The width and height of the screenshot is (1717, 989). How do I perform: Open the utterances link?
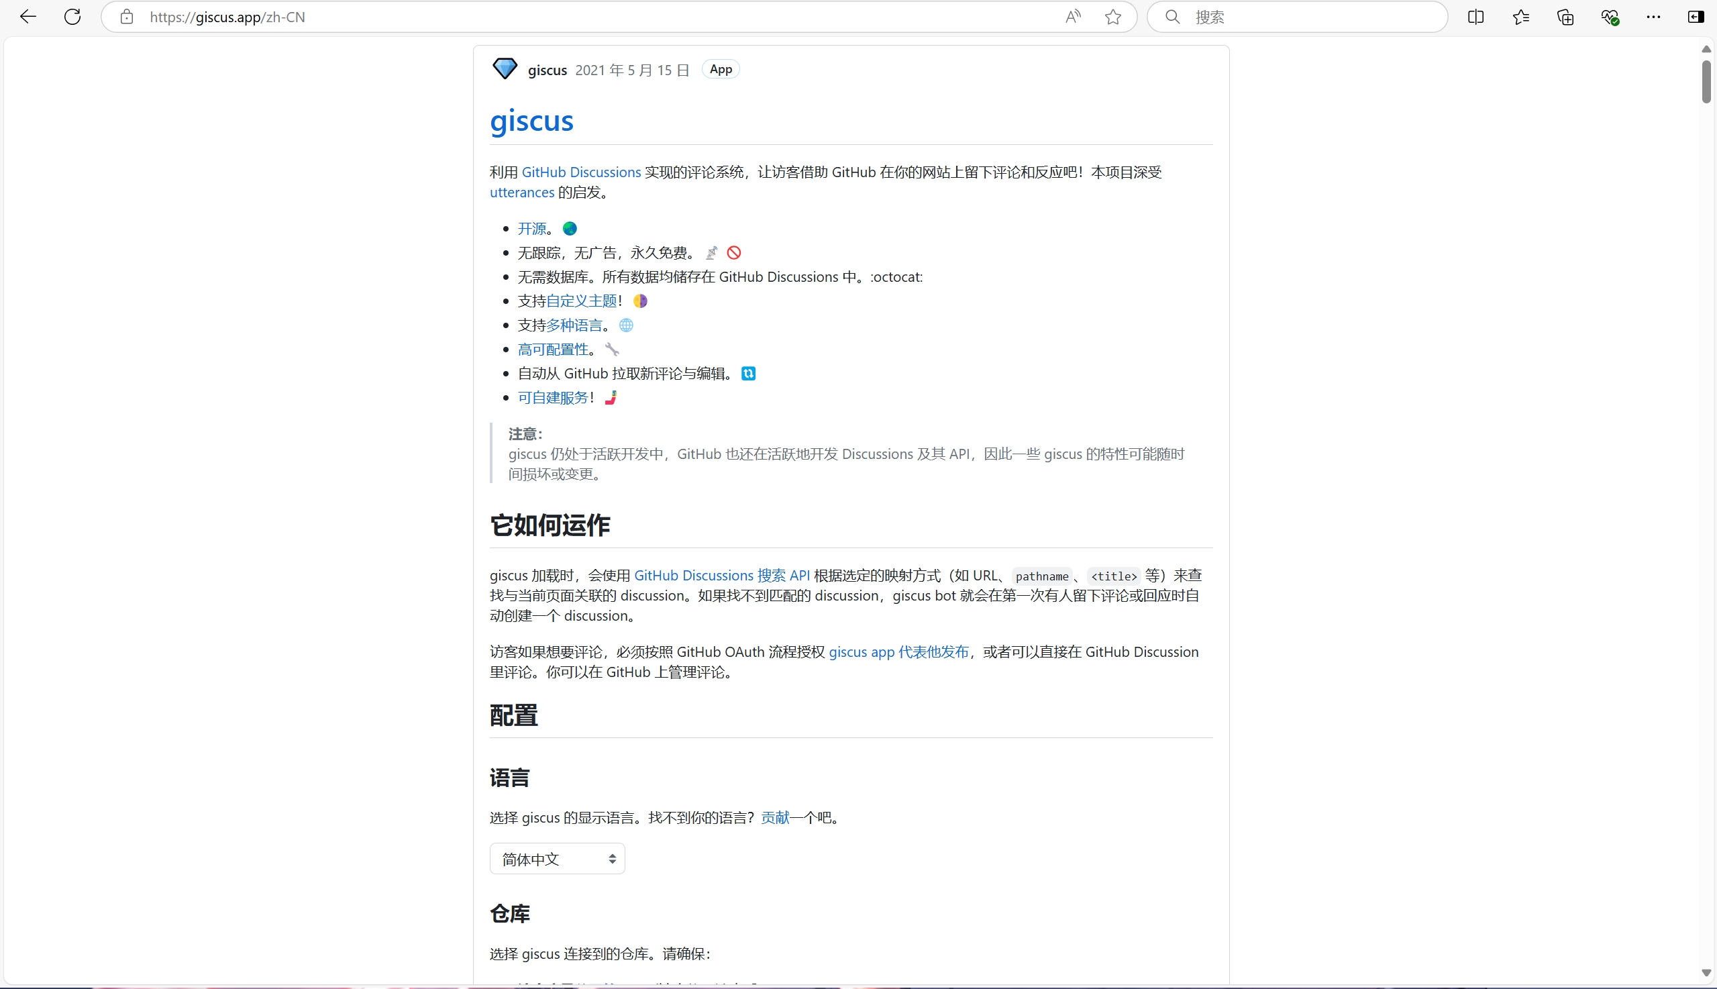(x=521, y=193)
